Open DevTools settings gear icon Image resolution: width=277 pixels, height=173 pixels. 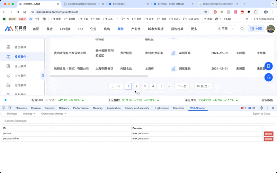(x=261, y=108)
